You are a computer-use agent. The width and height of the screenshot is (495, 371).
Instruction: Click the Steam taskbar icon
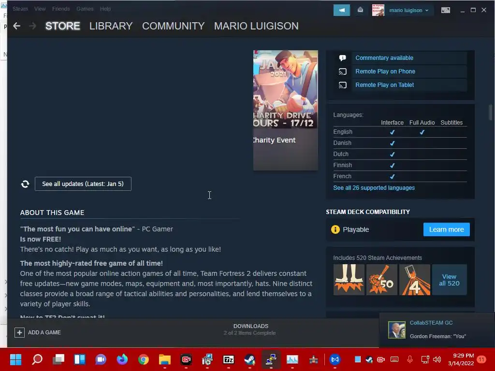point(250,359)
